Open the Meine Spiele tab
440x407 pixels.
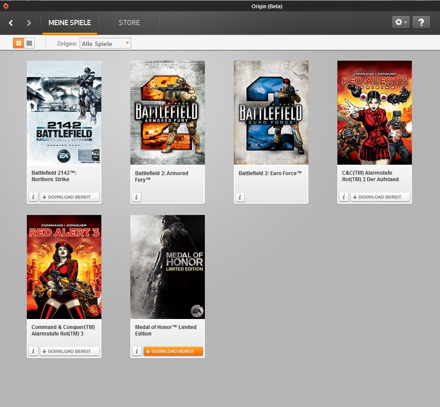point(70,23)
